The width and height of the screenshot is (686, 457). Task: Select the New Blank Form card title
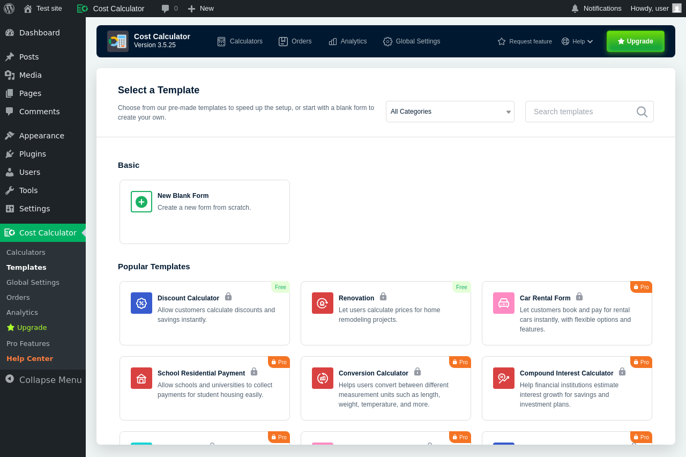pyautogui.click(x=183, y=196)
